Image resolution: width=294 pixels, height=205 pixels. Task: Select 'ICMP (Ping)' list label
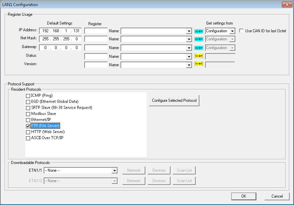[42, 95]
